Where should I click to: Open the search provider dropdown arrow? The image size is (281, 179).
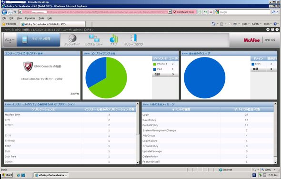tap(277, 12)
